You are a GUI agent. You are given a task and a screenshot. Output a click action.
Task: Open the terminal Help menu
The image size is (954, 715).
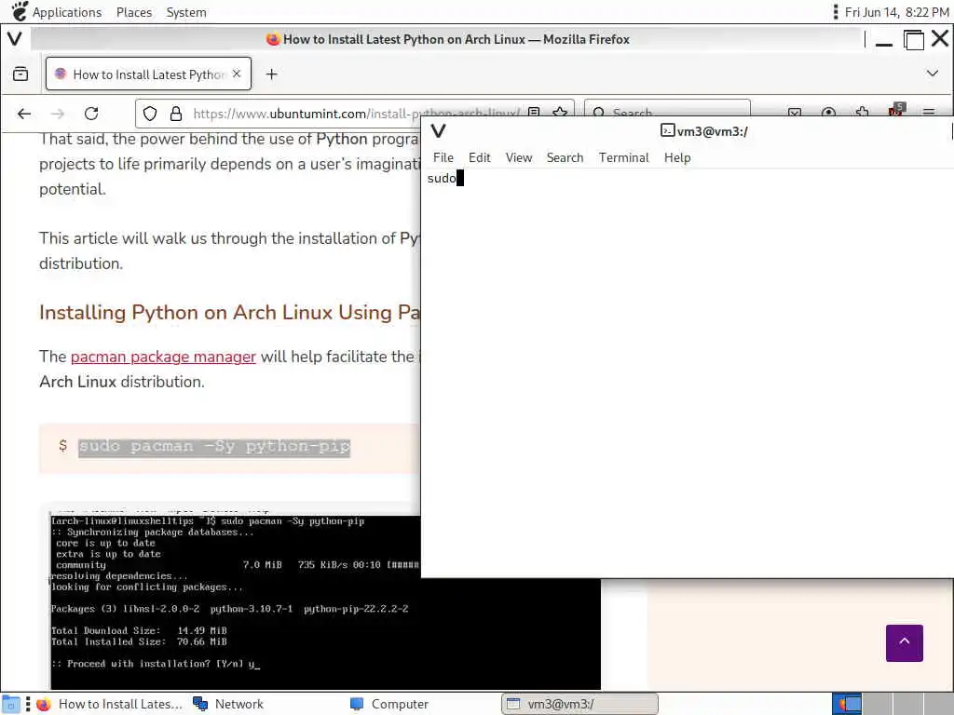point(677,157)
